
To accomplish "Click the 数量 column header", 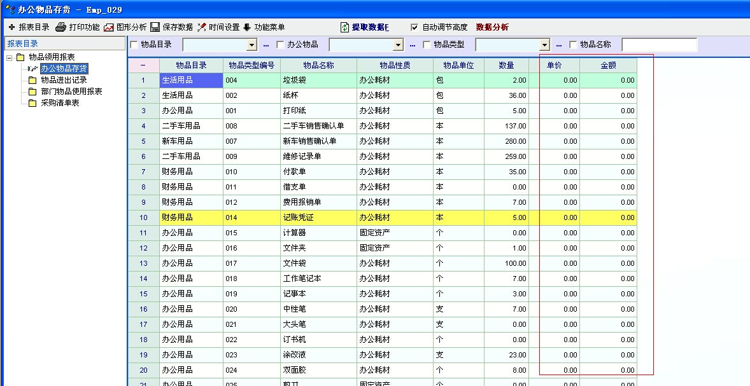I will click(506, 65).
